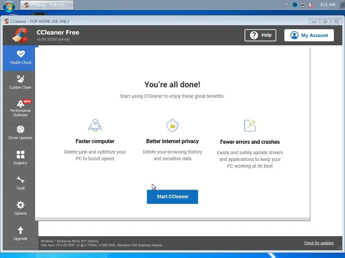Open the Options settings section
This screenshot has height=258, width=345.
tap(20, 208)
